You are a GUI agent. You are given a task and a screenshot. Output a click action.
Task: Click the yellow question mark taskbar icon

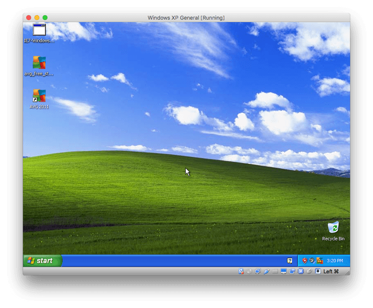point(290,261)
